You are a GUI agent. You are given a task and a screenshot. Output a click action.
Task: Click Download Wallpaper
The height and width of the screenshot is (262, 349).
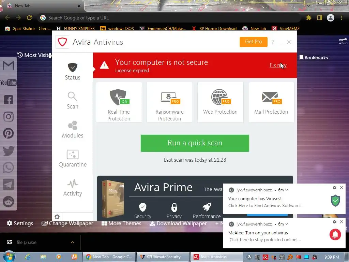178,223
